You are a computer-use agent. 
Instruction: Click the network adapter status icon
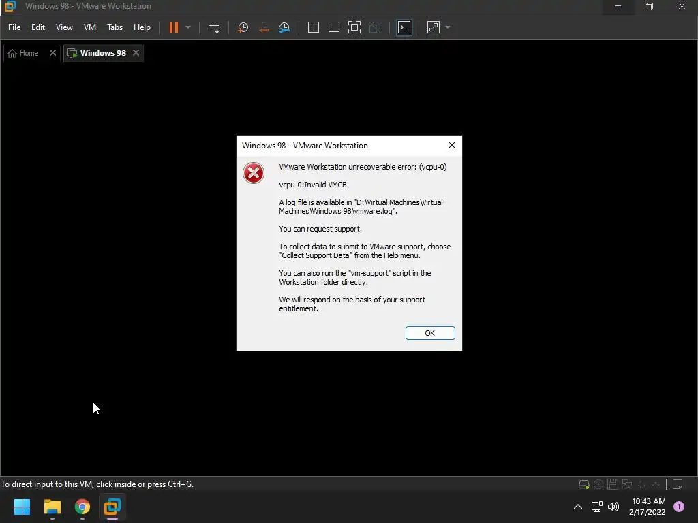[x=627, y=484]
